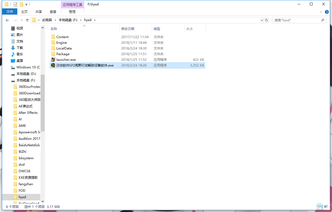332x212 pixels.
Task: Open AME folder in sidebar
Action: [22, 126]
